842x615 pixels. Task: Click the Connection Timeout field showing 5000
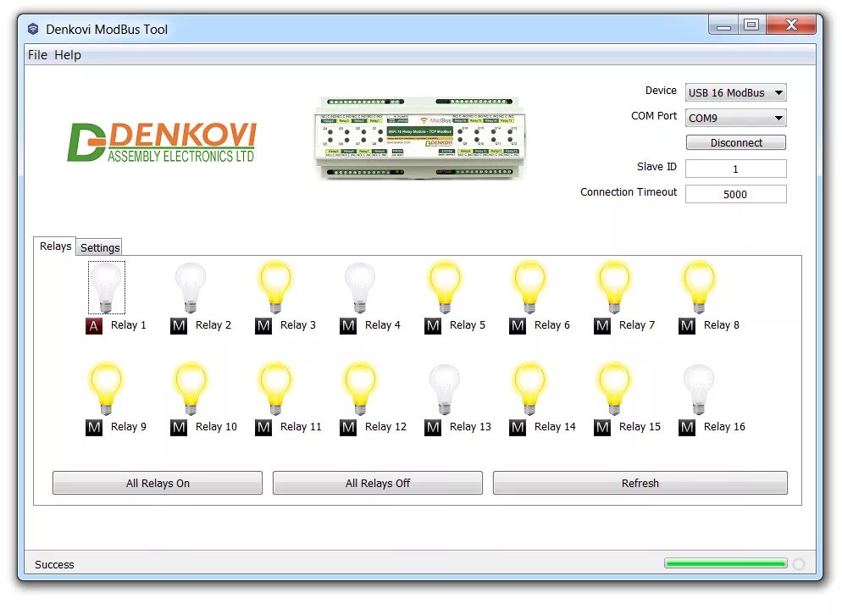735,194
